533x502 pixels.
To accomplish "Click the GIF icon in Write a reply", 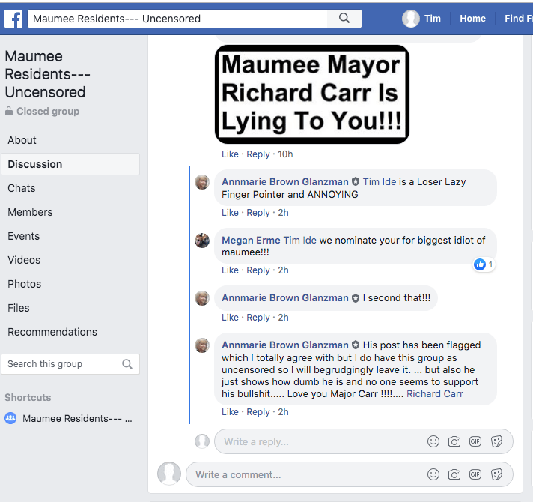I will 475,441.
